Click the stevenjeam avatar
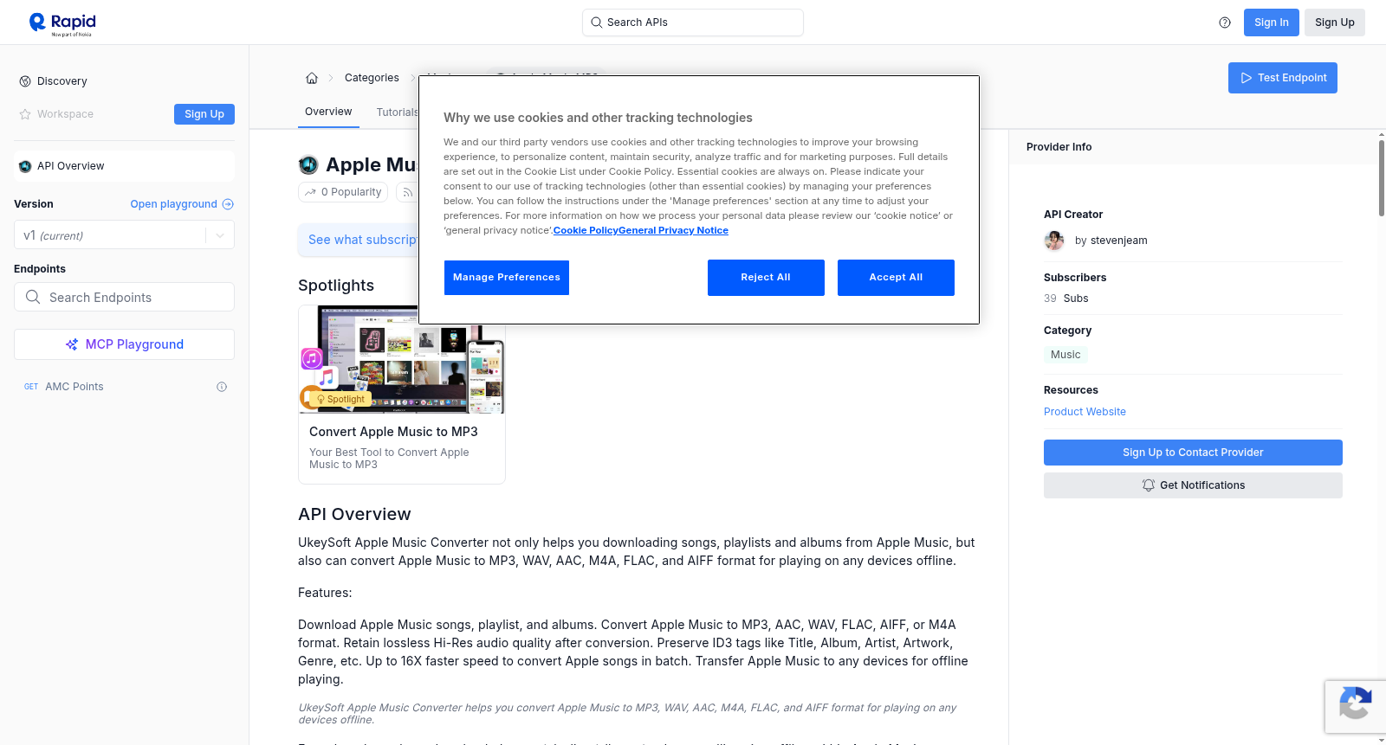 point(1054,241)
